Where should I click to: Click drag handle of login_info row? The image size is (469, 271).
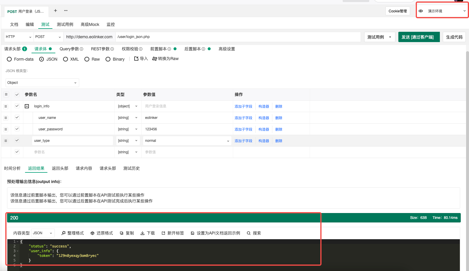(x=6, y=106)
